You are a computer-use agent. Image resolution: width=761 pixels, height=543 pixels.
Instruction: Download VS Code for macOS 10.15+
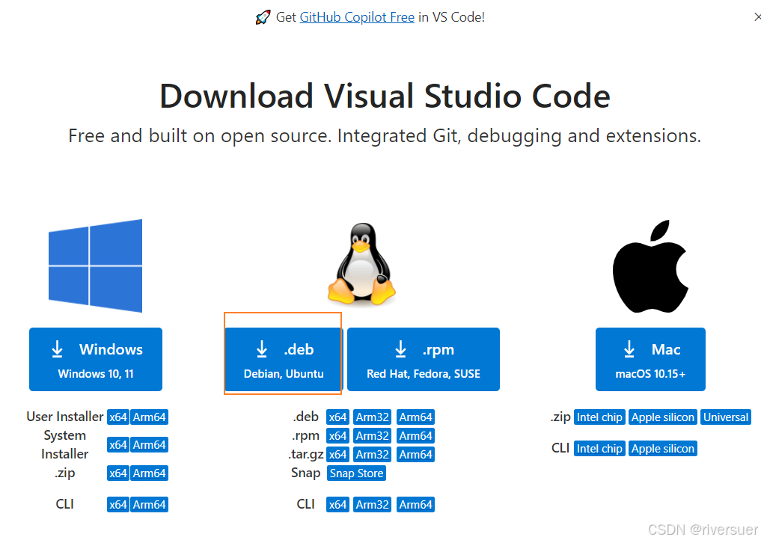coord(650,359)
